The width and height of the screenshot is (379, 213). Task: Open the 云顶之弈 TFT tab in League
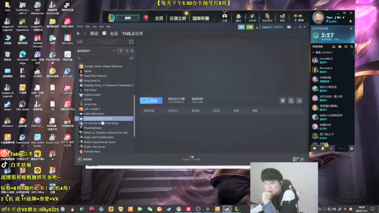(178, 18)
